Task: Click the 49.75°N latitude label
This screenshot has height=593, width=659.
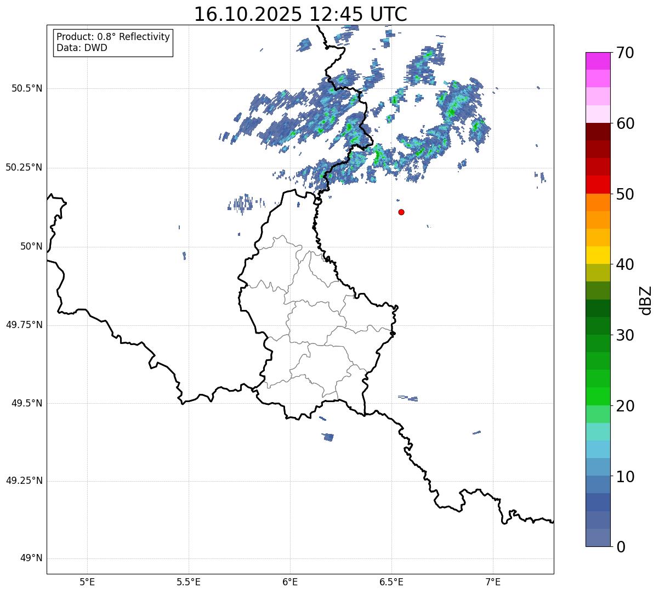Action: (x=24, y=325)
